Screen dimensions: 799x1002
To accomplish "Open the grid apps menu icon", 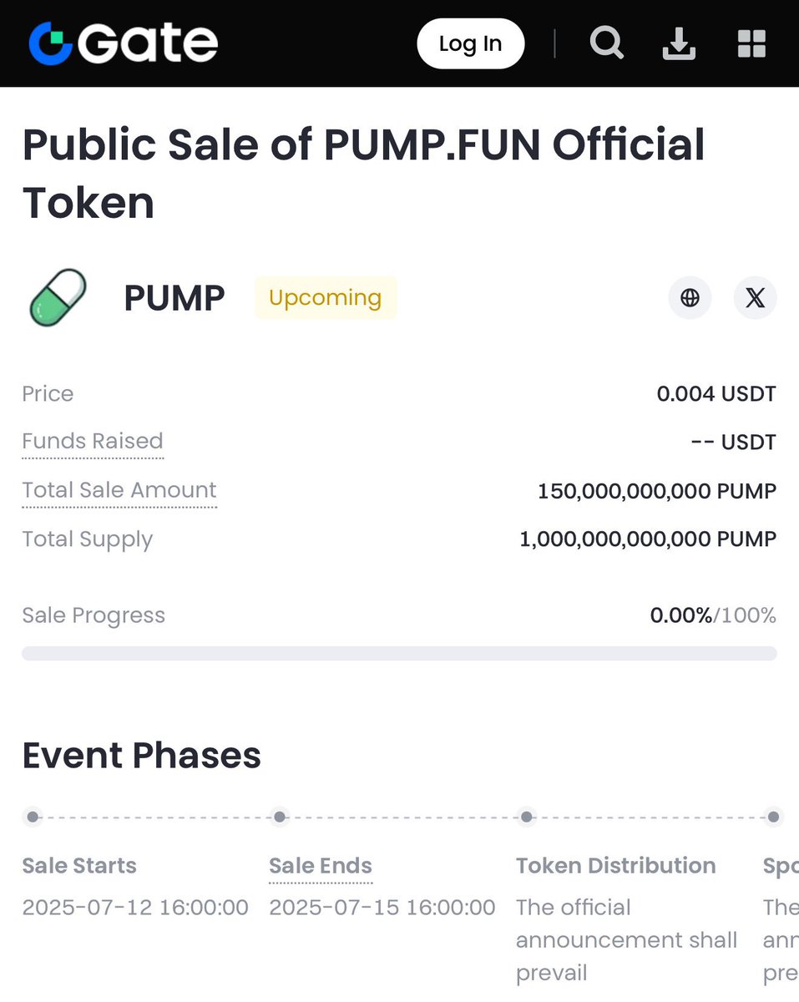I will (x=751, y=43).
